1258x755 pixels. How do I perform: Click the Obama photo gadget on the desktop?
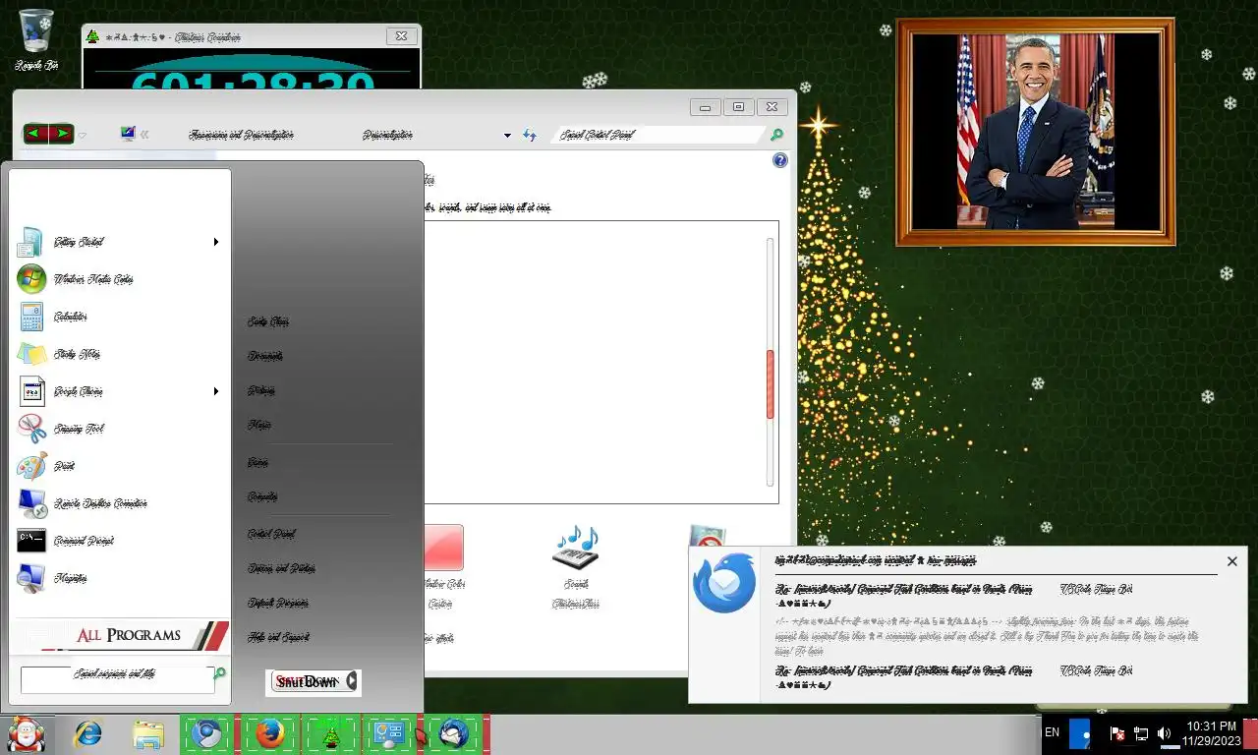coord(1036,132)
